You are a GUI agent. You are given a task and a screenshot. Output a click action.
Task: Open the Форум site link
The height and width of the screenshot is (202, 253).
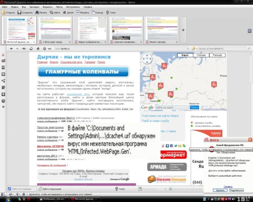pyautogui.click(x=54, y=62)
